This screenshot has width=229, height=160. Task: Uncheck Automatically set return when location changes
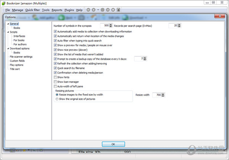point(55,36)
